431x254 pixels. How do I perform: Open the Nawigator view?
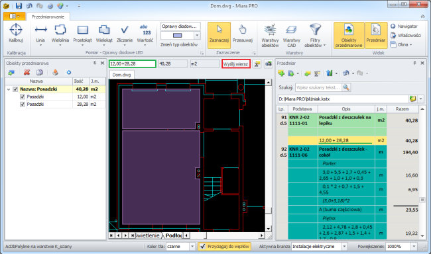pyautogui.click(x=404, y=26)
